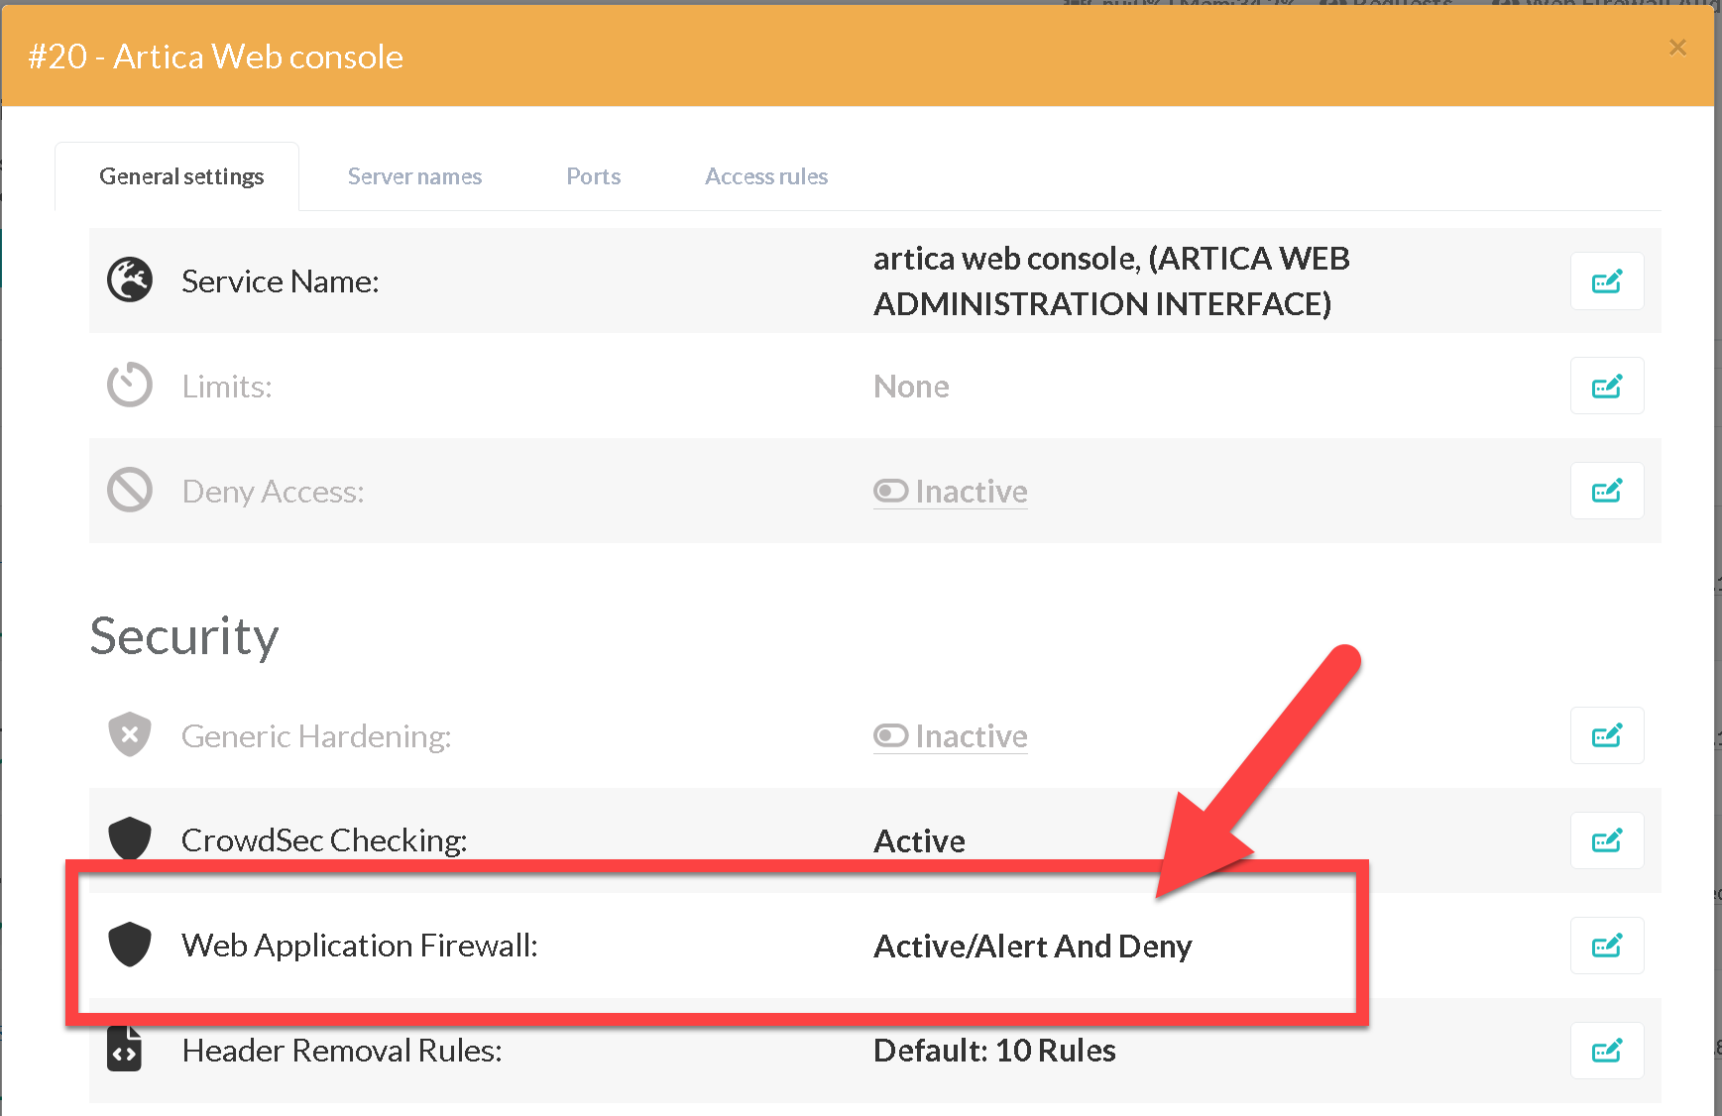The height and width of the screenshot is (1116, 1722).
Task: Select the General settings tab
Action: pos(181,176)
